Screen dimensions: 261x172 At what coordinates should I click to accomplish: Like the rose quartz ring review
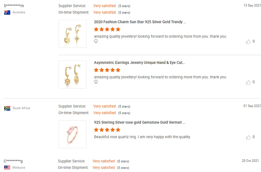248,137
